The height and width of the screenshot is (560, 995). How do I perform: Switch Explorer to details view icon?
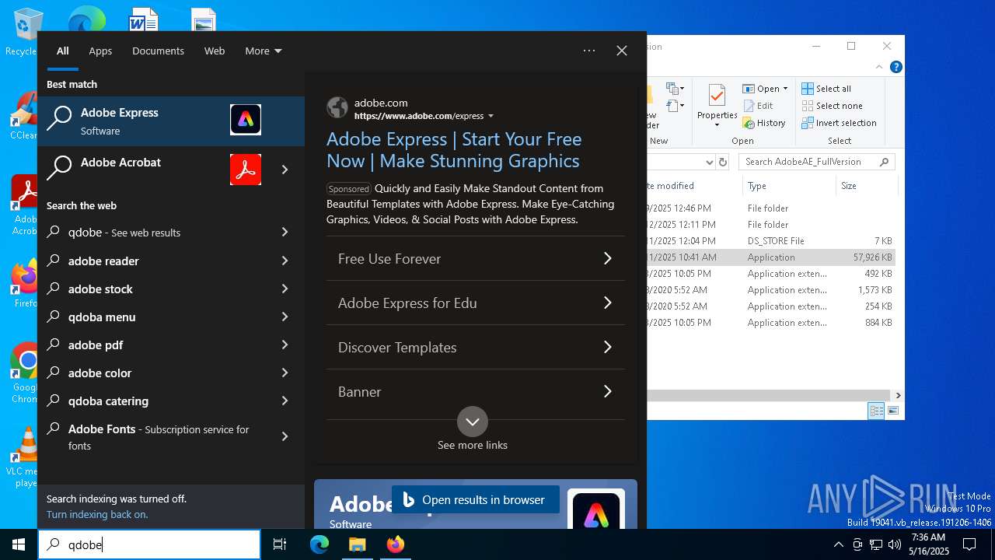click(x=876, y=411)
